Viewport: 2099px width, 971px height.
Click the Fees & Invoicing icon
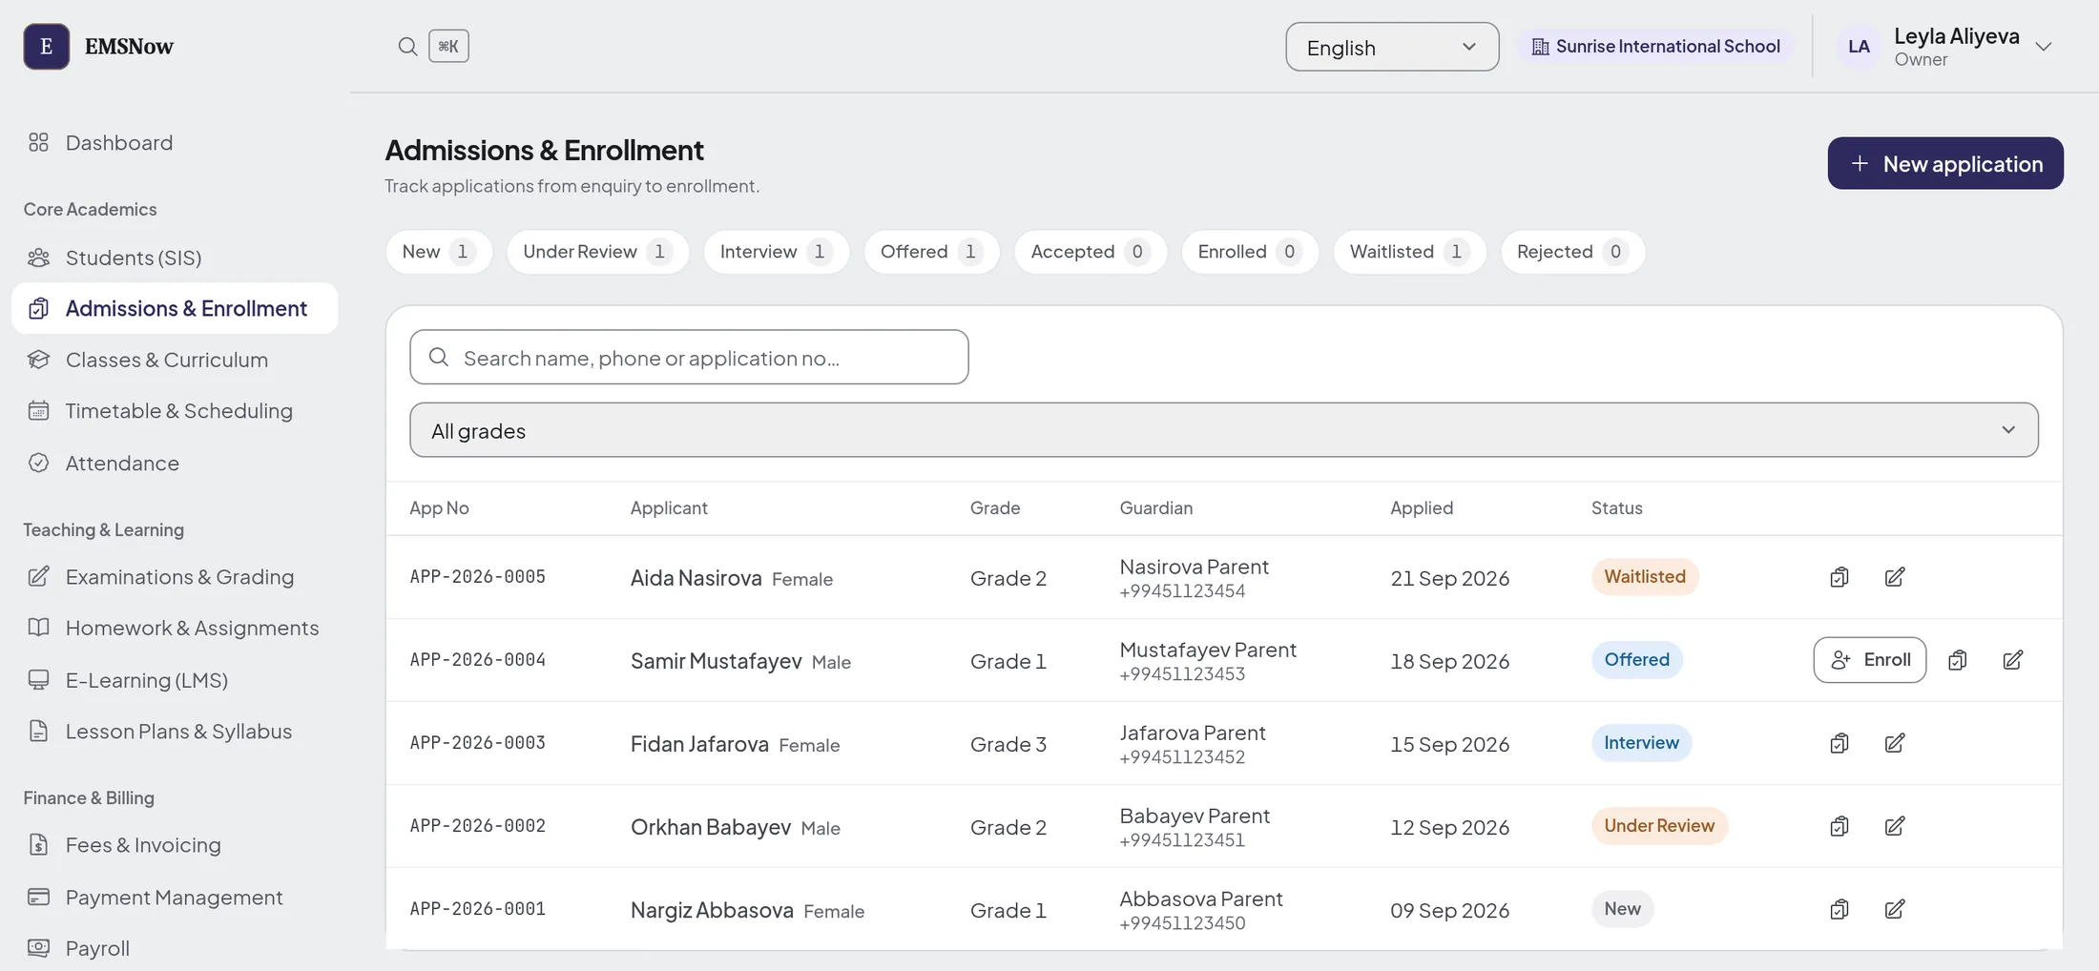coord(38,844)
